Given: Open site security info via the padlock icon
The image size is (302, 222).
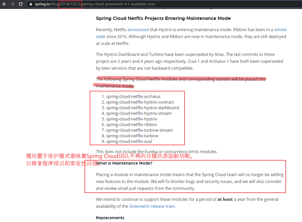Looking at the screenshot, I should pos(31,4).
